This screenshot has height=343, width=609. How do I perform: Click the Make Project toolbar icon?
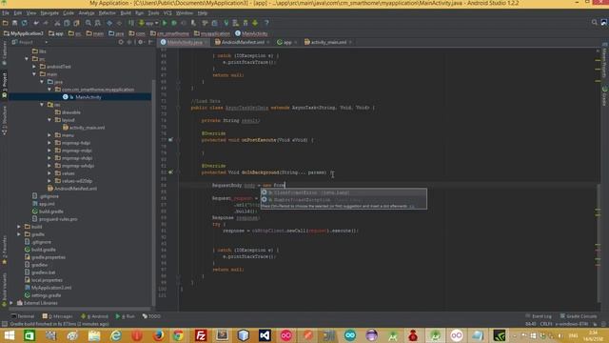pos(131,23)
